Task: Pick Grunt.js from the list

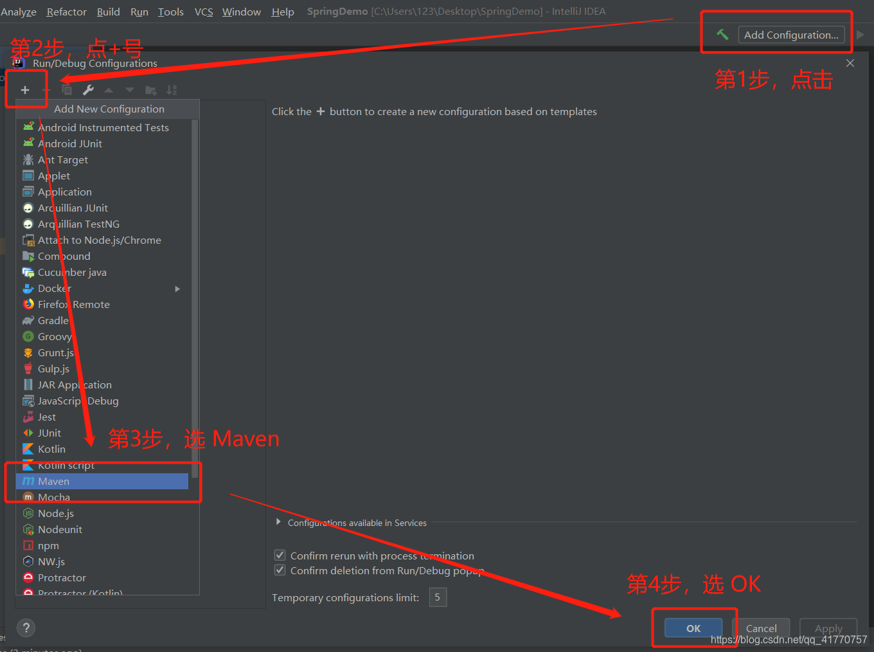Action: coord(103,352)
